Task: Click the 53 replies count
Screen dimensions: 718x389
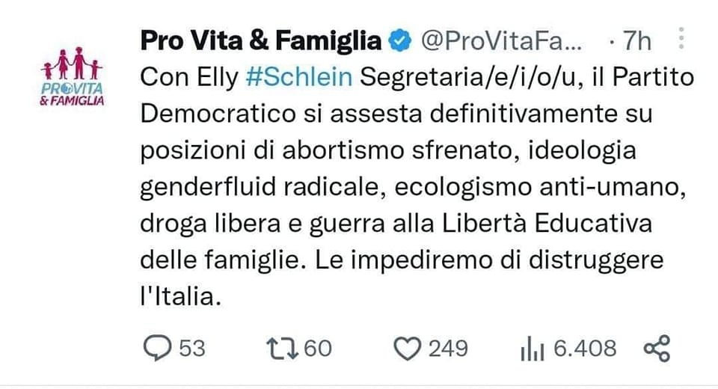Action: 191,349
